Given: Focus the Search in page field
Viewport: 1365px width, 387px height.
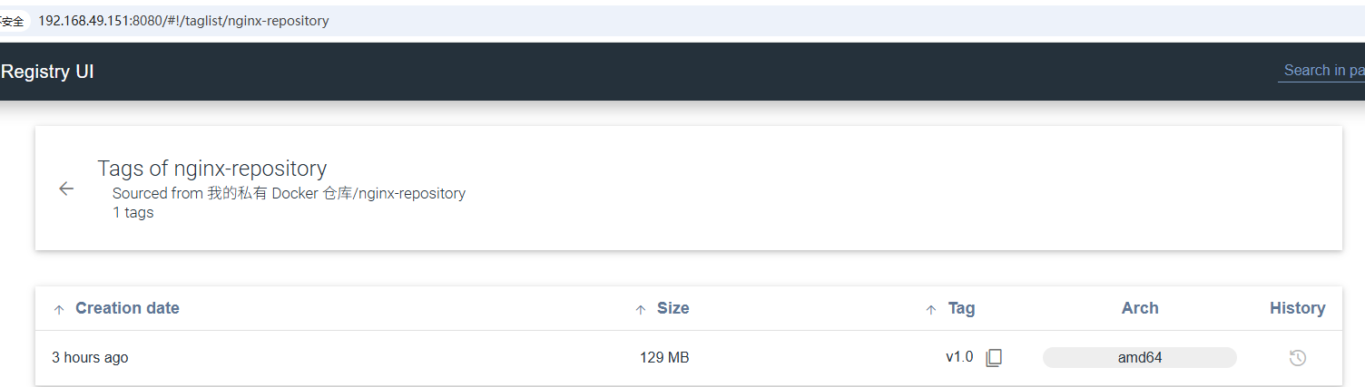Looking at the screenshot, I should [x=1322, y=71].
